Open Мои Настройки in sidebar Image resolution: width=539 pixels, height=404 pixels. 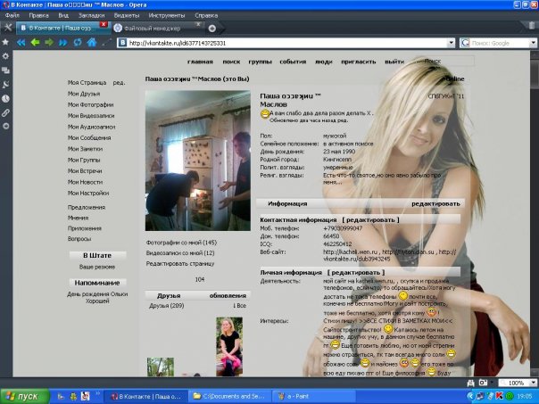click(x=88, y=193)
